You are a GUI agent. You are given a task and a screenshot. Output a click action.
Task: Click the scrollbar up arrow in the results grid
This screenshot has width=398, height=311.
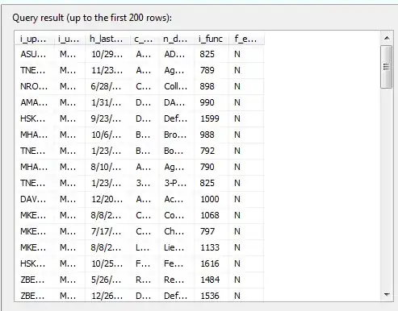click(x=387, y=38)
